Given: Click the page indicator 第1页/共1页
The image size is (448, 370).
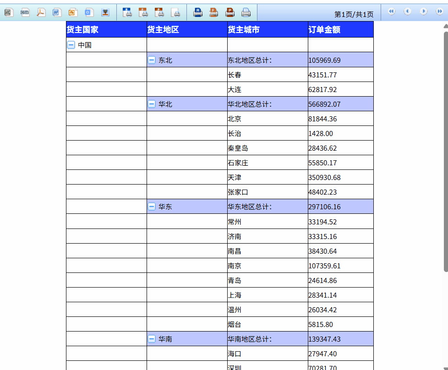Looking at the screenshot, I should [x=354, y=15].
